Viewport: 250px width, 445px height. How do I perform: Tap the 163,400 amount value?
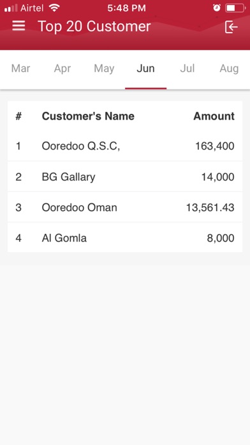(215, 146)
